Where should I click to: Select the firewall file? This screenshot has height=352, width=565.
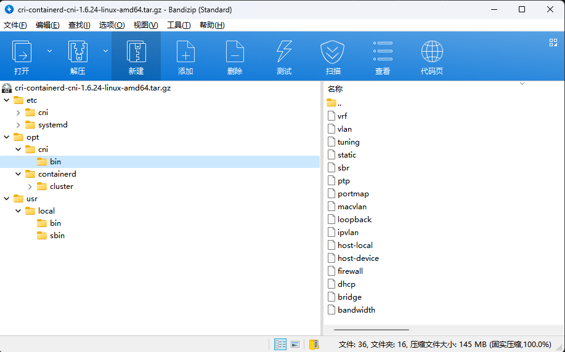pyautogui.click(x=345, y=271)
